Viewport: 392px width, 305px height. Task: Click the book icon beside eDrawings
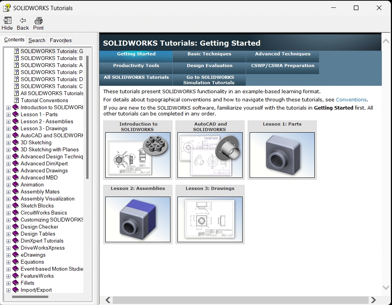(15, 255)
